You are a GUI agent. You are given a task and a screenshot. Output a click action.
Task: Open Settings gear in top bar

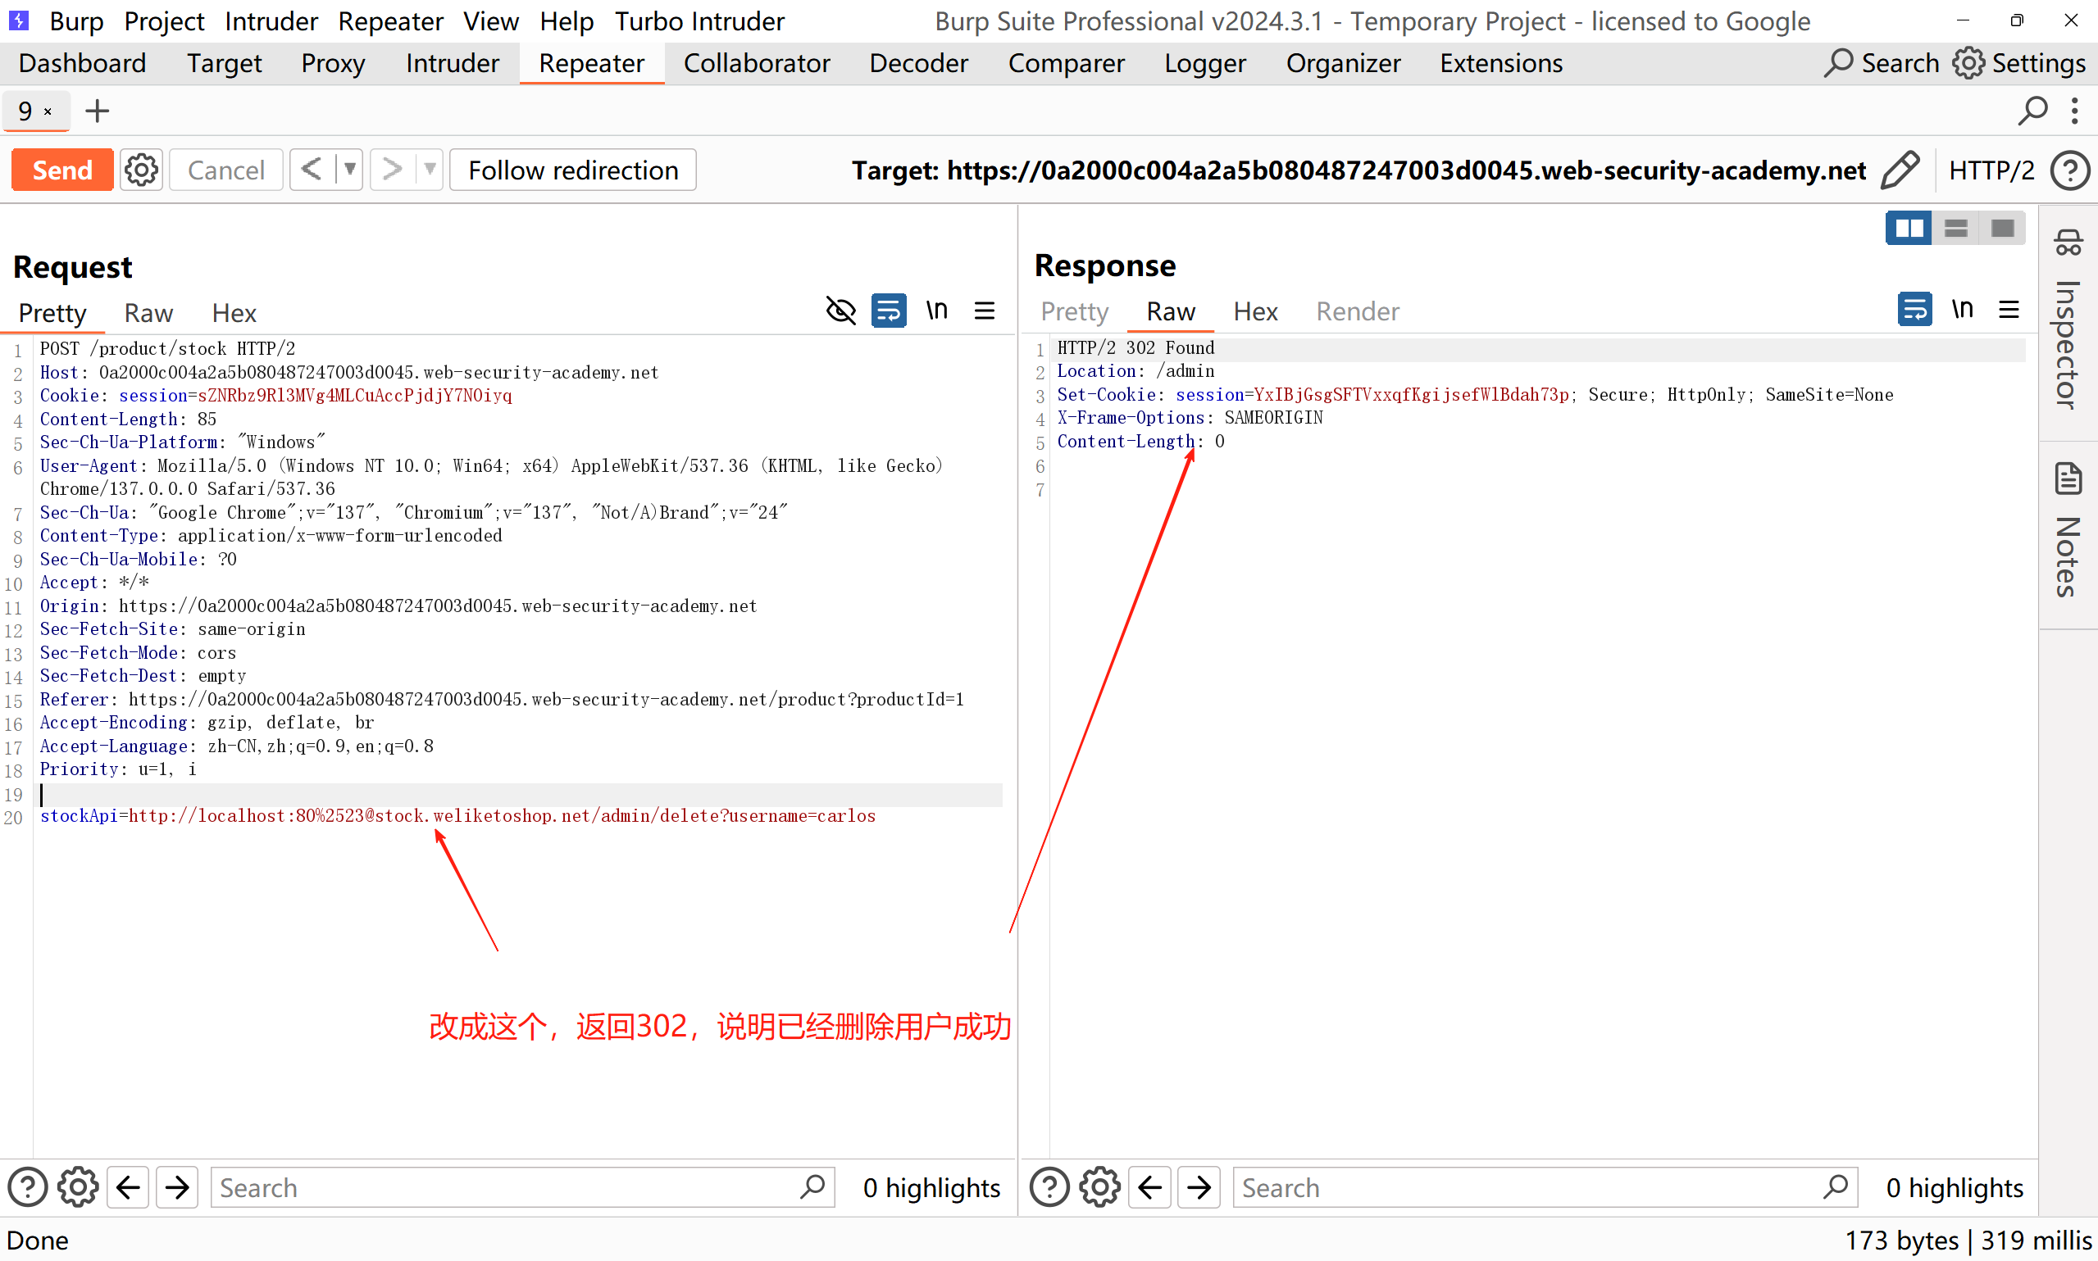click(2019, 64)
